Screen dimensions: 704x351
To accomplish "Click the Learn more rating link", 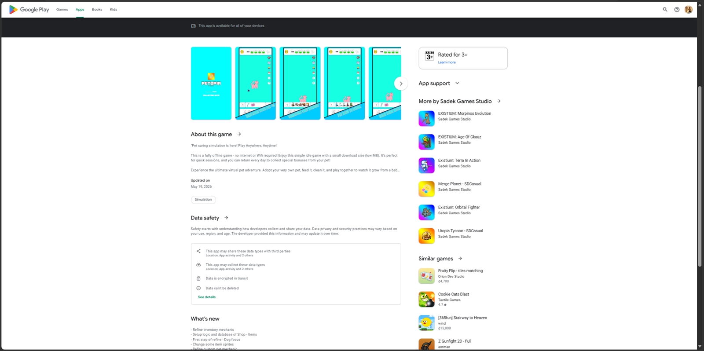I will (447, 62).
